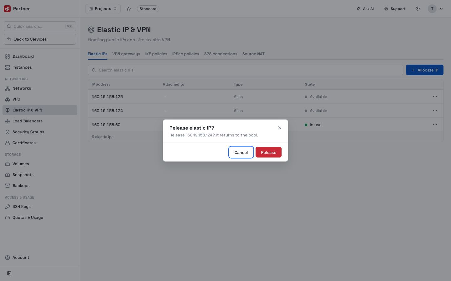
Task: Click Allocate IP button
Action: click(x=425, y=70)
